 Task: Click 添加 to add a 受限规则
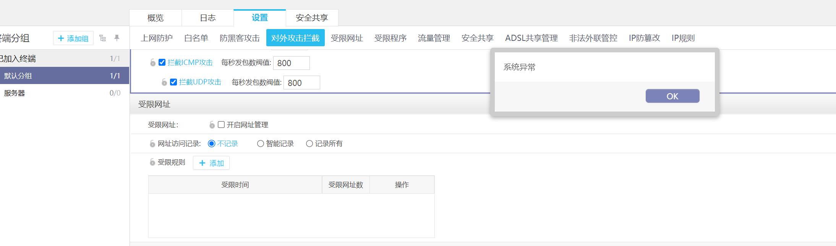pos(211,163)
